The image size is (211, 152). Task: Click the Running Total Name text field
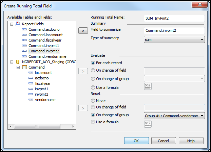tap(174, 19)
